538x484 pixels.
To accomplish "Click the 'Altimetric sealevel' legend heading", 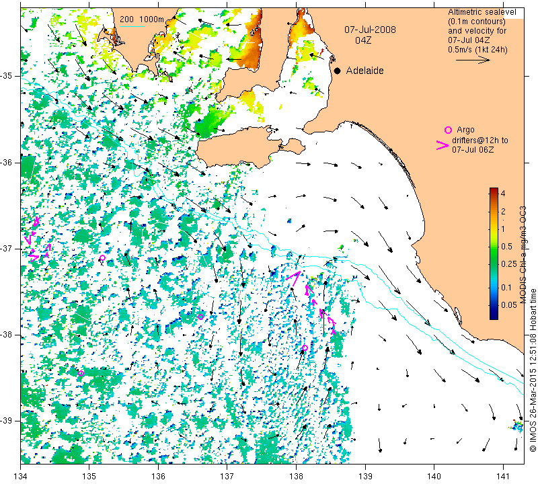I will (x=482, y=12).
